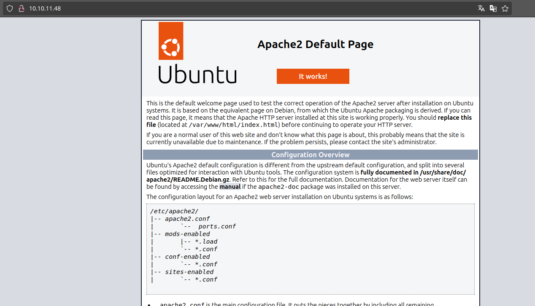Image resolution: width=535 pixels, height=306 pixels.
Task: Click the "/var/www/html/index.html" path text
Action: point(234,125)
